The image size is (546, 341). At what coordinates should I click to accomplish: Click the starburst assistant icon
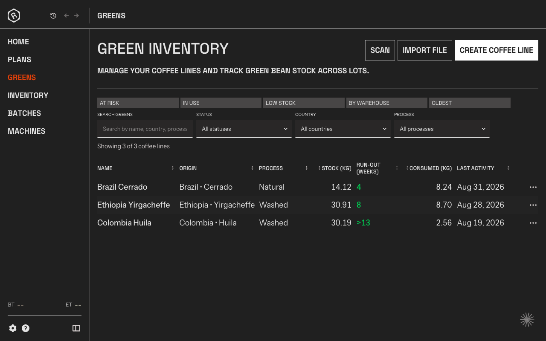[527, 320]
